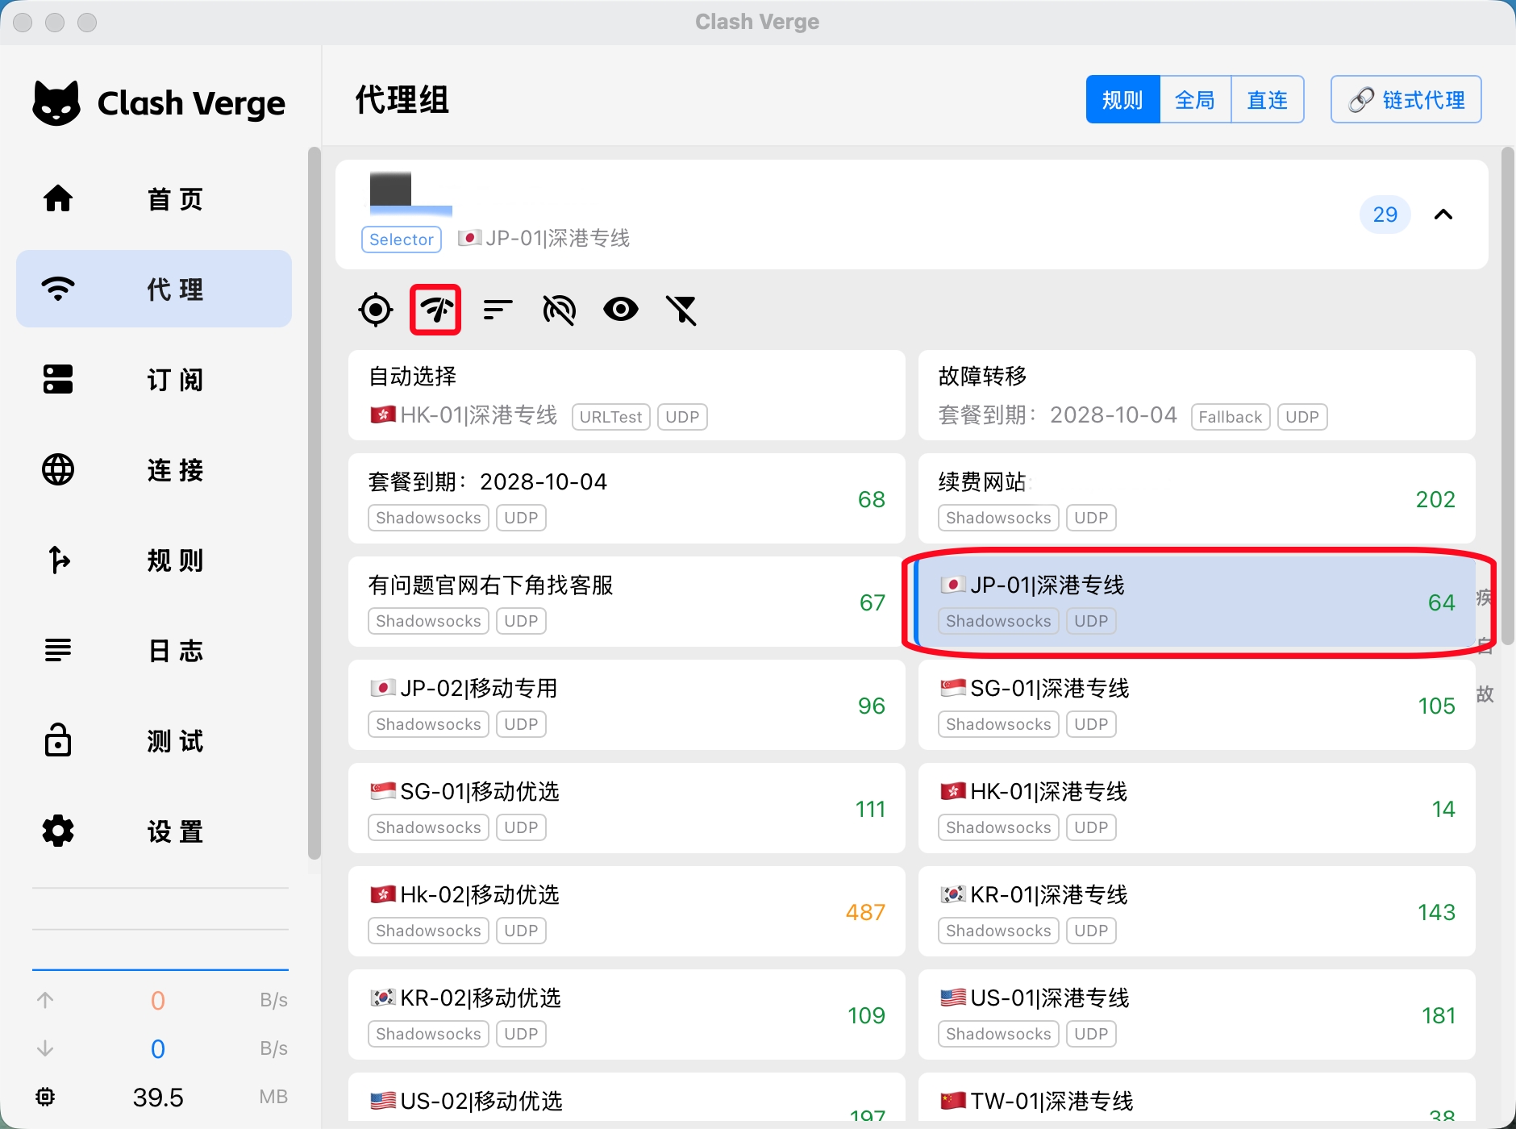Screen dimensions: 1516x1129
Task: Toggle proxy detail display eye icon
Action: (x=620, y=310)
